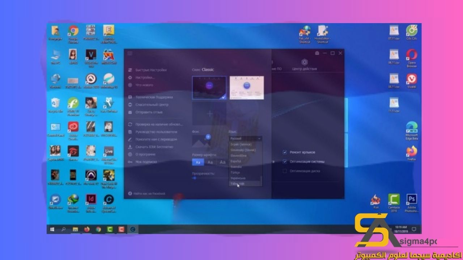The image size is (463, 260).
Task: Select Что нового menu entry
Action: point(141,85)
